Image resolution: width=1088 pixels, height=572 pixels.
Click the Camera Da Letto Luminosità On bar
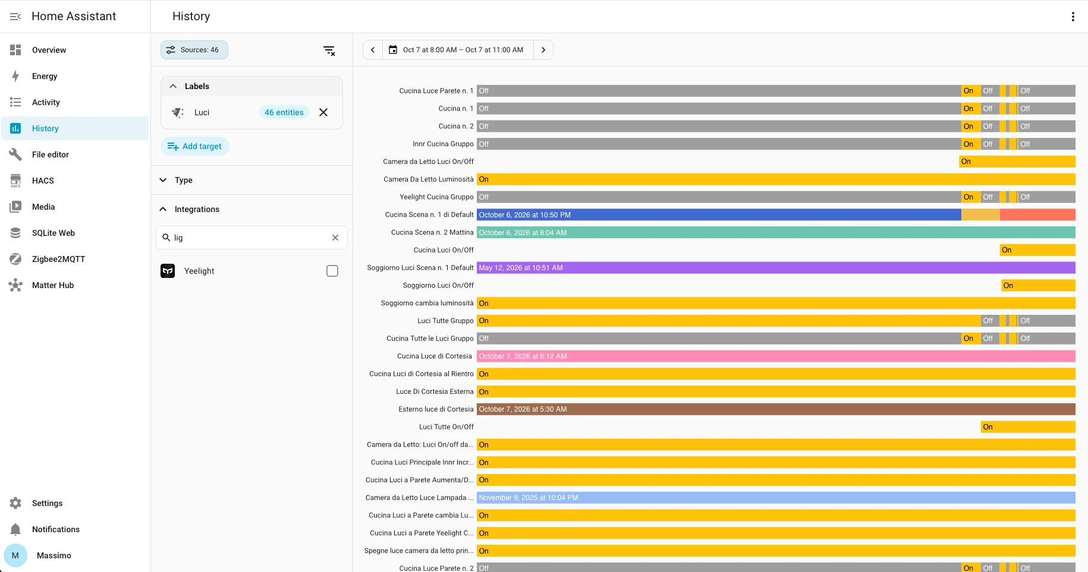click(x=776, y=179)
